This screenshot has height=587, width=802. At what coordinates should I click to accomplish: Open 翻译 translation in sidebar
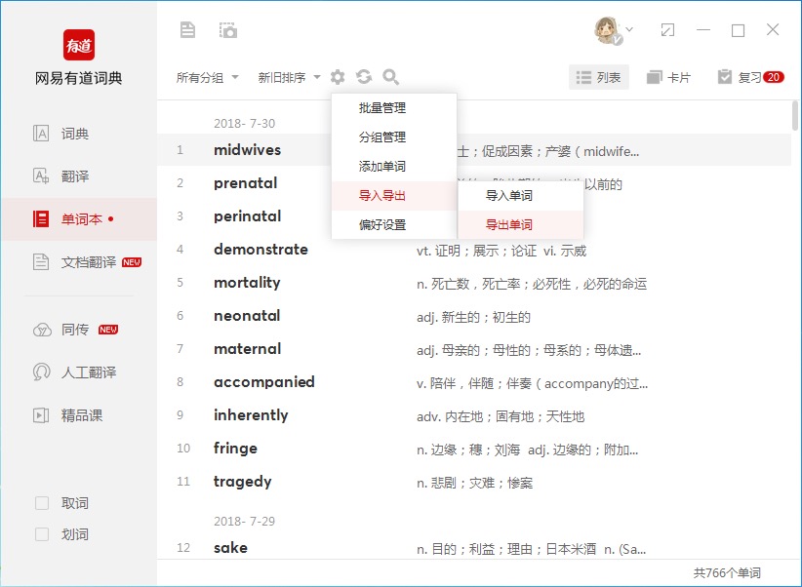[74, 176]
